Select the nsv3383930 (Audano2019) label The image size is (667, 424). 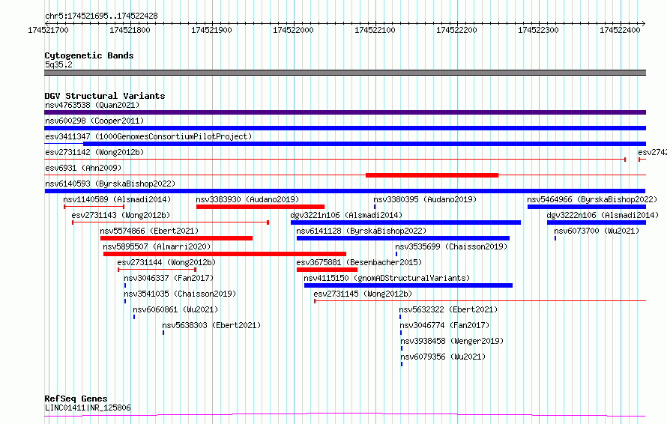tap(247, 199)
